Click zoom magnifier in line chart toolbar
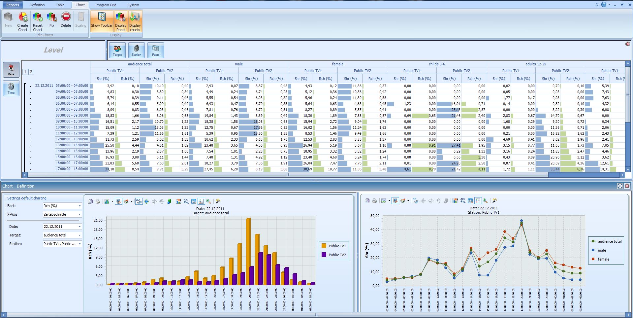633x318 pixels. (485, 201)
